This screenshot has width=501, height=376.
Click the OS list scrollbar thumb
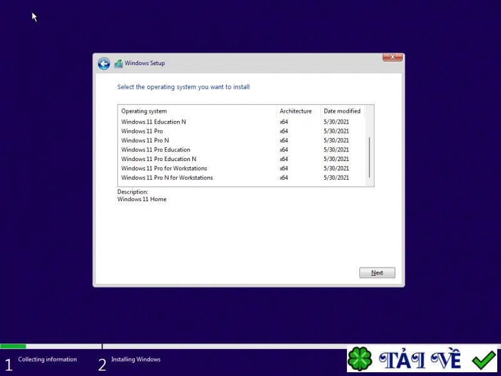pos(369,157)
